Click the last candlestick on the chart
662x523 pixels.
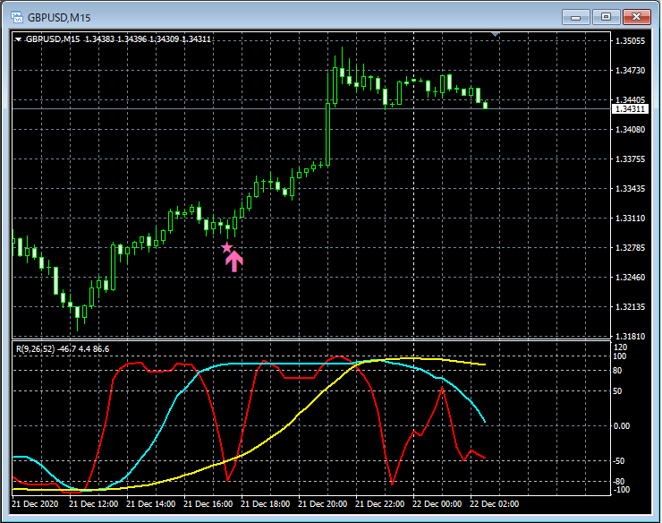[486, 105]
